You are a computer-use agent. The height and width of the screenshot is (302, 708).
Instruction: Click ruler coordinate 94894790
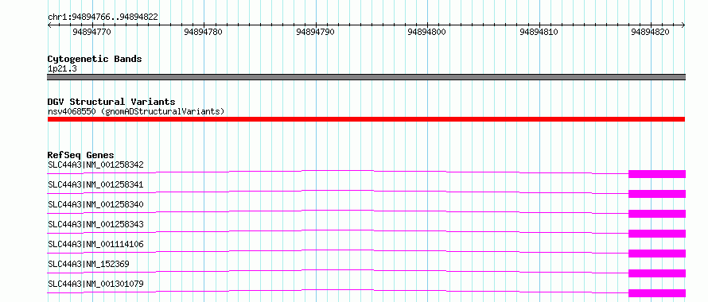coord(315,32)
